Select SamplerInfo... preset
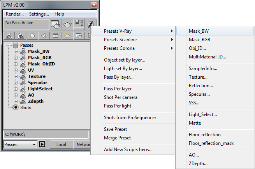 pyautogui.click(x=215, y=69)
